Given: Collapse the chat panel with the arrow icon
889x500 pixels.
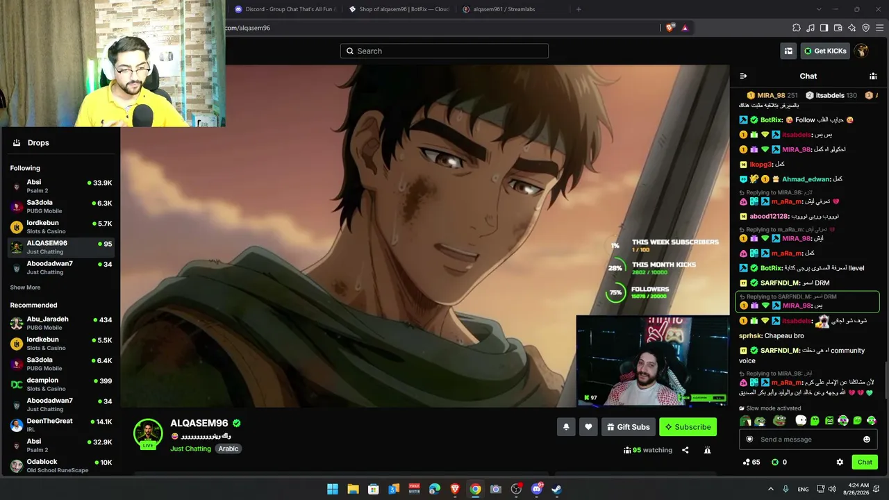Looking at the screenshot, I should (743, 76).
